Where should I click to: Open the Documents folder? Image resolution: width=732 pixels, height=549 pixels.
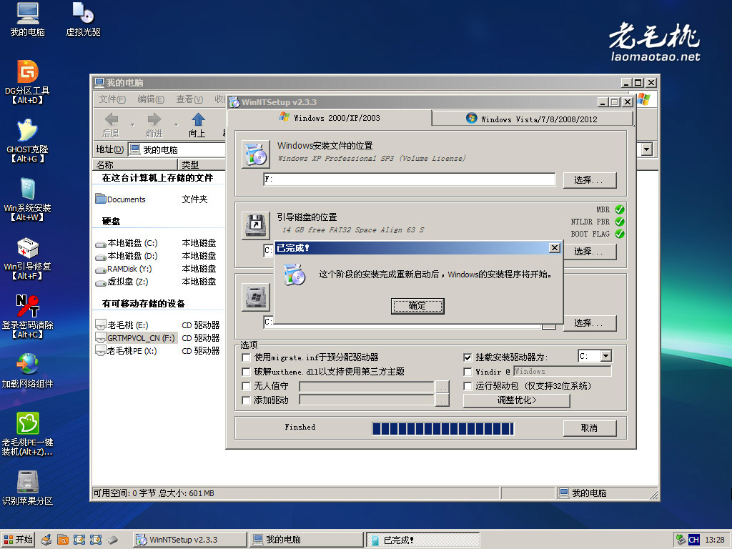pyautogui.click(x=120, y=199)
